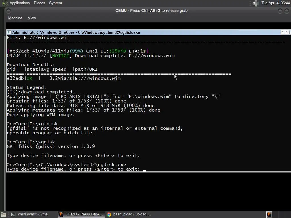Image resolution: width=291 pixels, height=218 pixels.
Task: Select the QEMU taskbar entry
Action: point(81,214)
